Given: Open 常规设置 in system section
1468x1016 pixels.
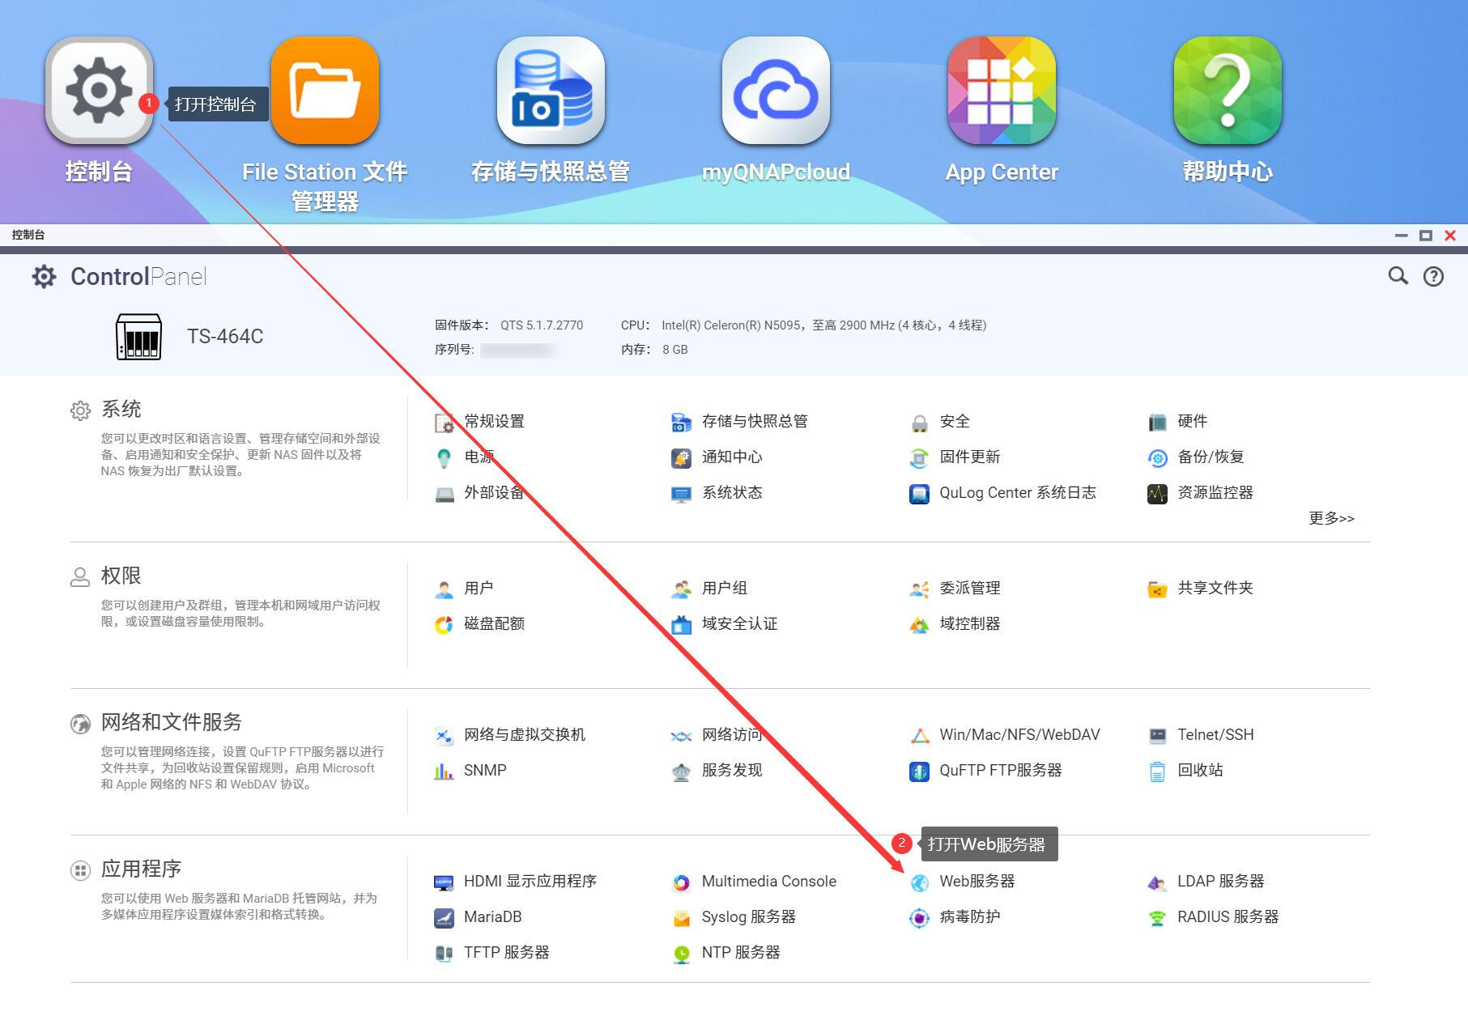Looking at the screenshot, I should (493, 422).
